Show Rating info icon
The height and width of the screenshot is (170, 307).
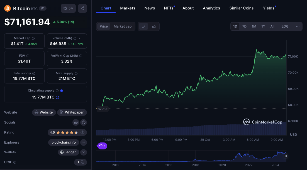(x=82, y=132)
